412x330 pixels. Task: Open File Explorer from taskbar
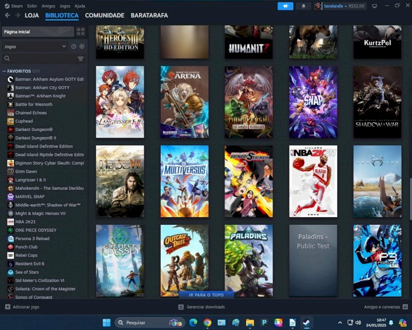pos(250,322)
